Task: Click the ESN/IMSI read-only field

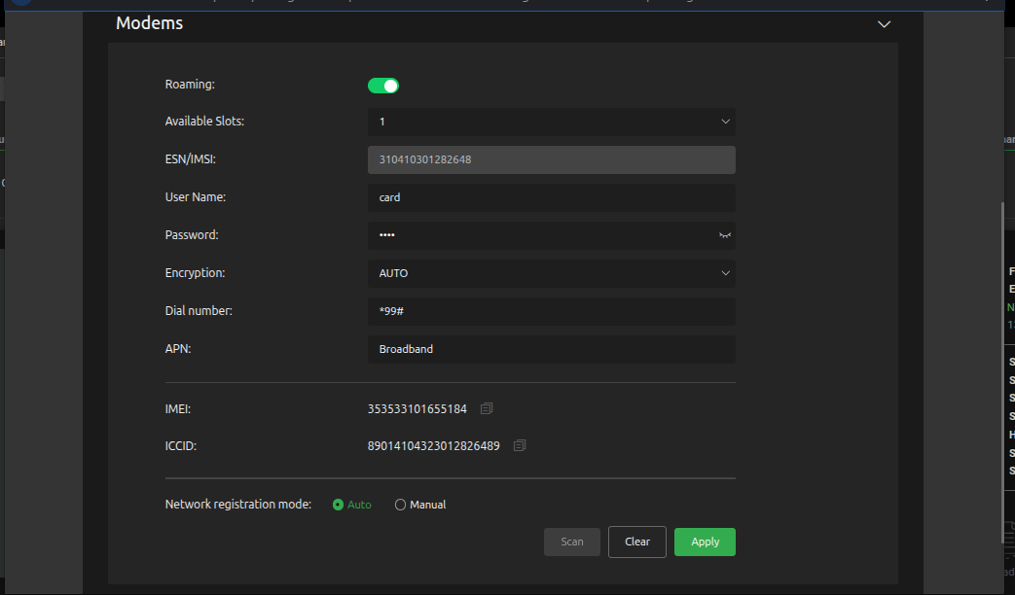Action: click(x=551, y=159)
